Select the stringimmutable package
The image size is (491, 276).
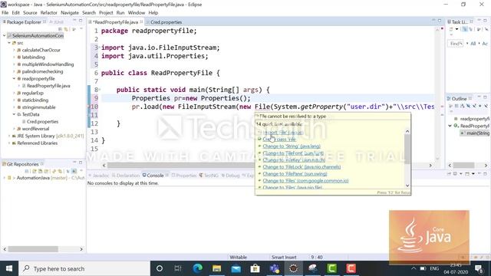click(x=38, y=107)
